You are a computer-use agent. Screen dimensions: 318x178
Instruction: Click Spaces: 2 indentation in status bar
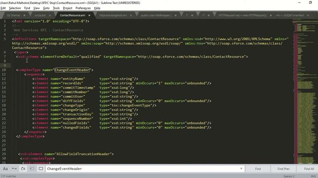point(289,176)
